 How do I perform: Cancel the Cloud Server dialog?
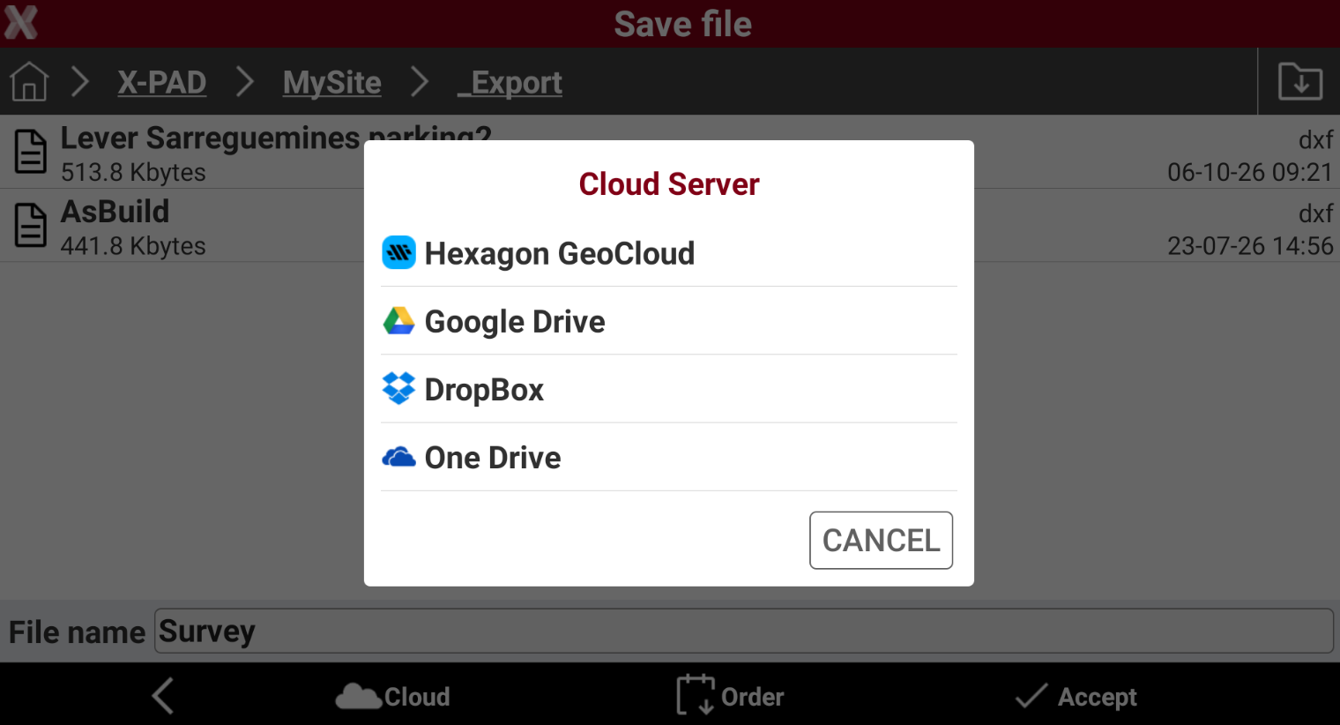pos(881,540)
